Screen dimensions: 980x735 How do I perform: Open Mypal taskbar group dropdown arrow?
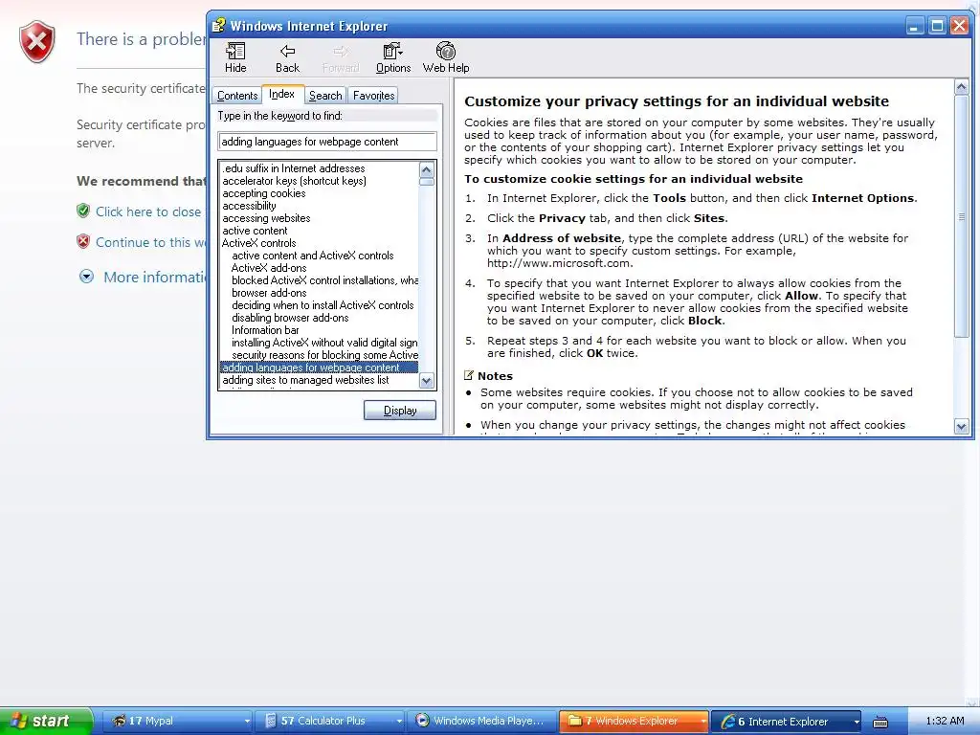click(247, 722)
